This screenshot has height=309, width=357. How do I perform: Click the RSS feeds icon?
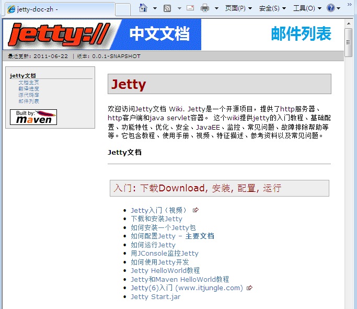point(167,8)
